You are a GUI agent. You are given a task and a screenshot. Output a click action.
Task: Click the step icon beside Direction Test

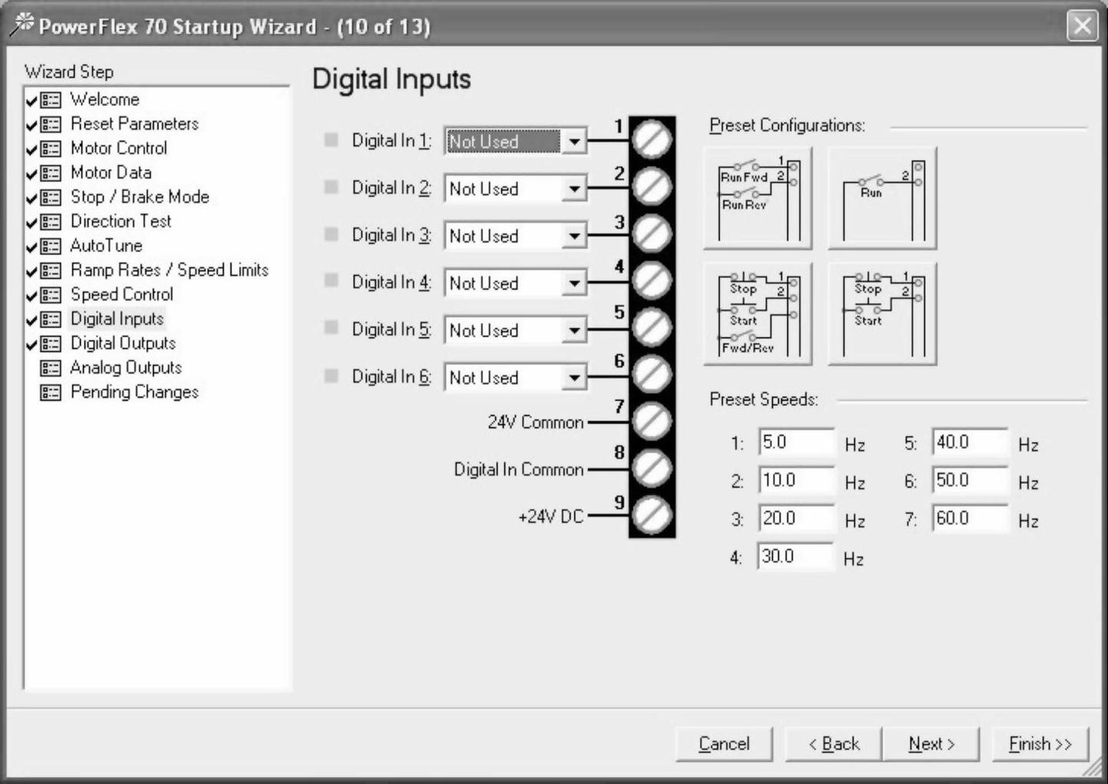(51, 222)
